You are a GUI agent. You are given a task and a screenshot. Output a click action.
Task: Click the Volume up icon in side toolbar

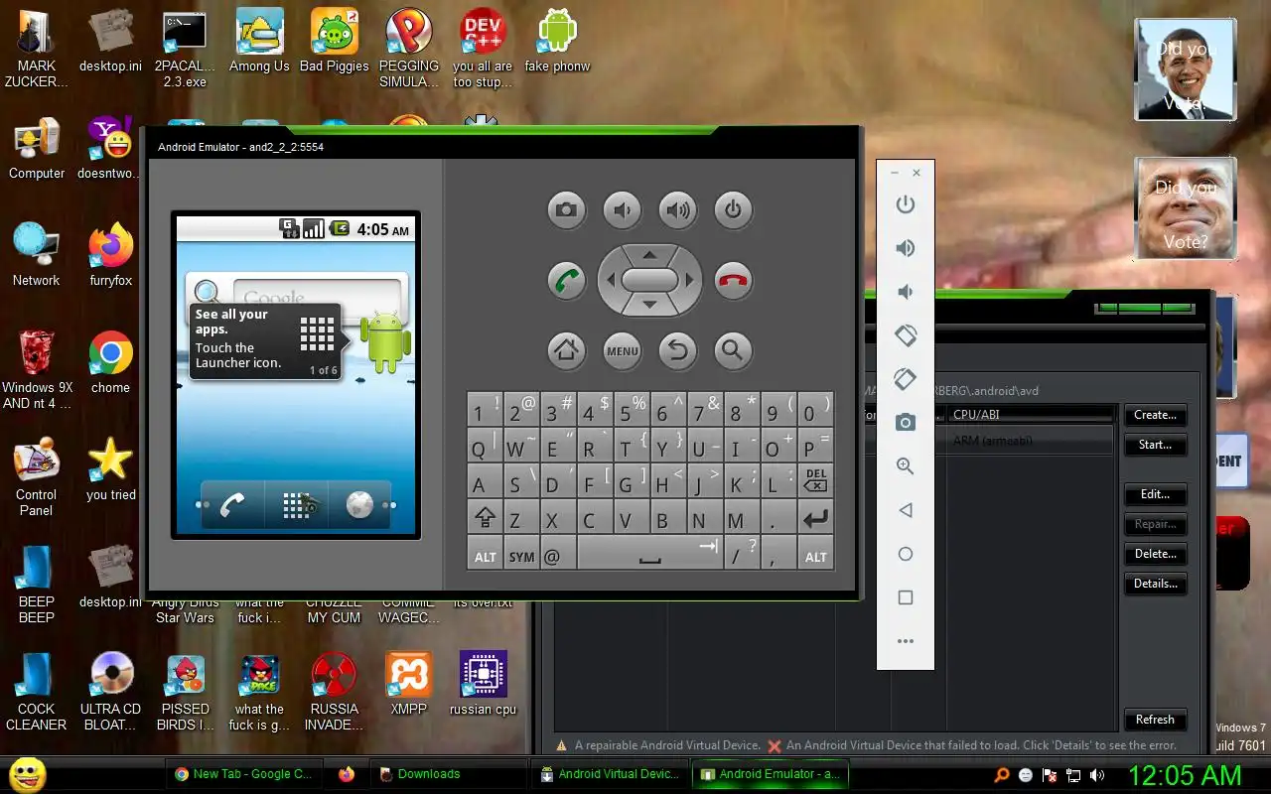click(x=905, y=248)
